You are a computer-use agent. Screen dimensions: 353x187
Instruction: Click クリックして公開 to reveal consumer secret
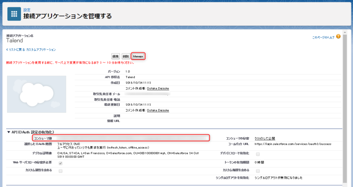tap(265, 138)
